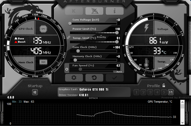This screenshot has height=126, width=191.
Task: Click the Kombustor K button
Action: point(74,11)
